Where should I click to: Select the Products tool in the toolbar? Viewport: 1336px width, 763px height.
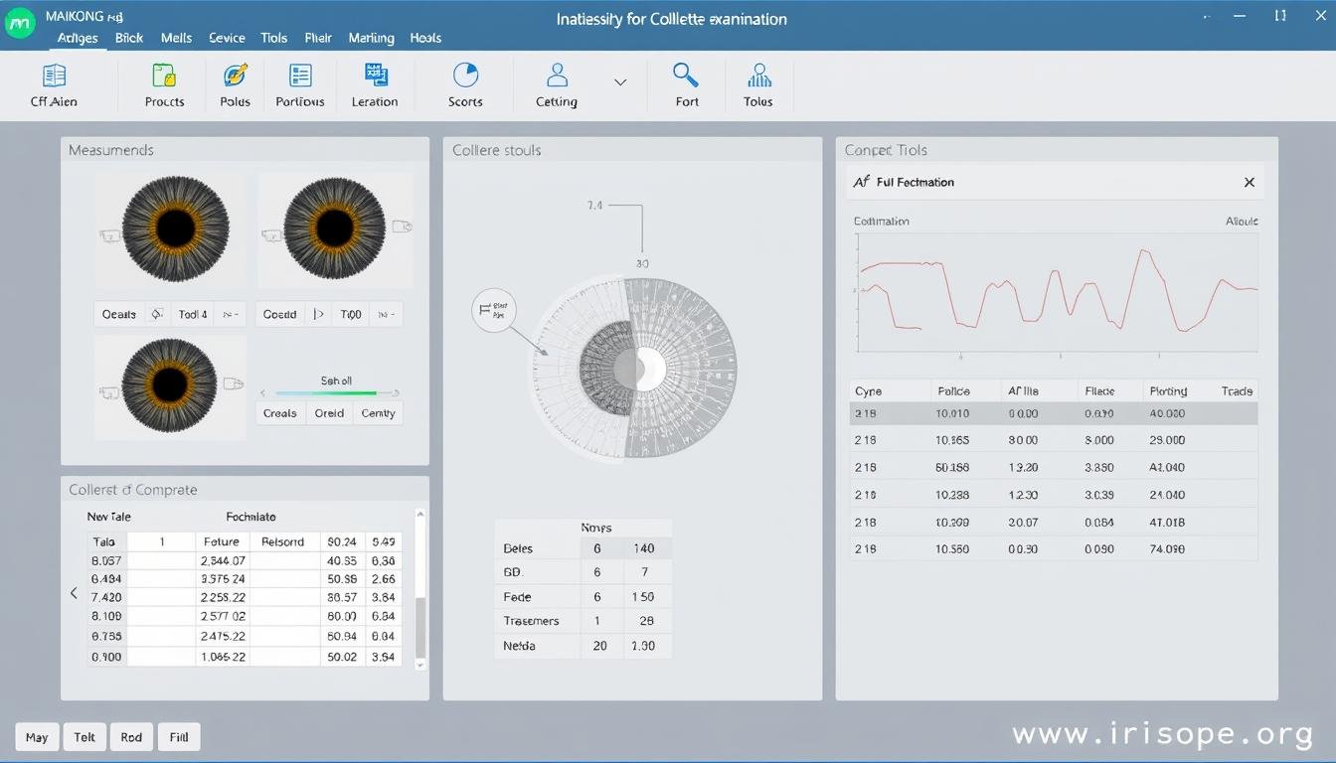tap(164, 84)
